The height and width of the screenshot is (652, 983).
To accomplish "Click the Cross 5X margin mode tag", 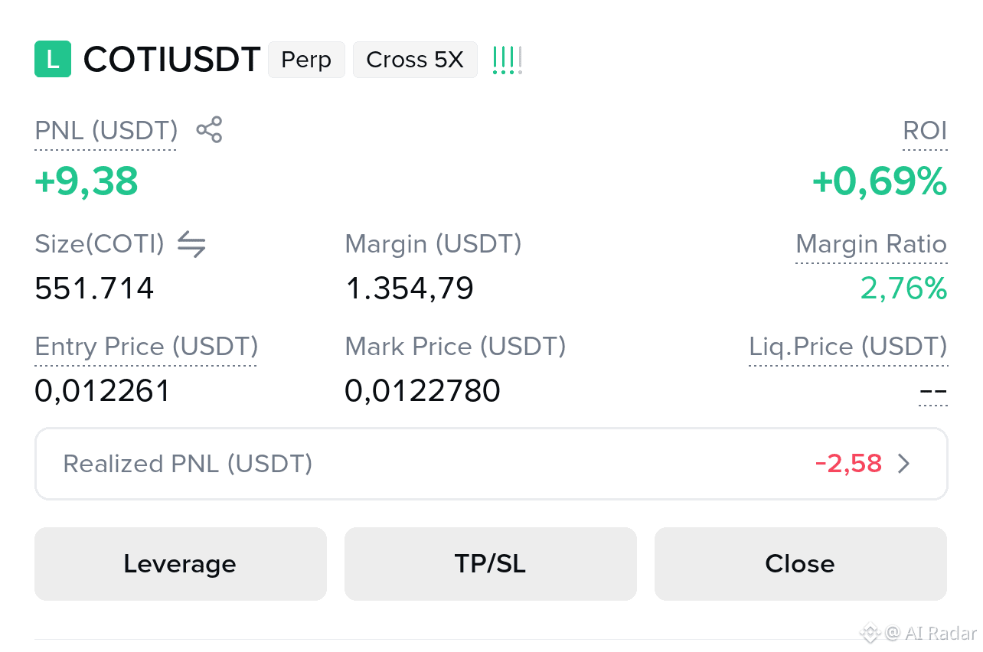I will pos(415,60).
